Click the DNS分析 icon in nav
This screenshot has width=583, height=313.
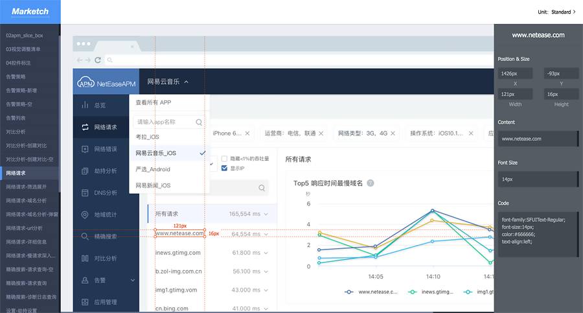click(x=85, y=192)
